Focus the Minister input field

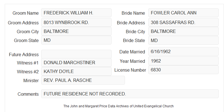(x=83, y=80)
